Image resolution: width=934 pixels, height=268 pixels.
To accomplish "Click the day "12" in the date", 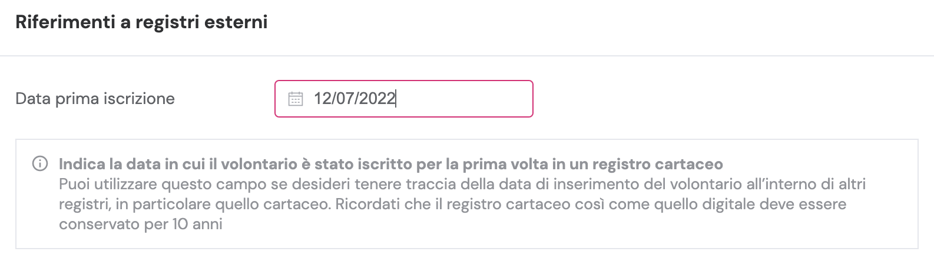I will coord(322,99).
